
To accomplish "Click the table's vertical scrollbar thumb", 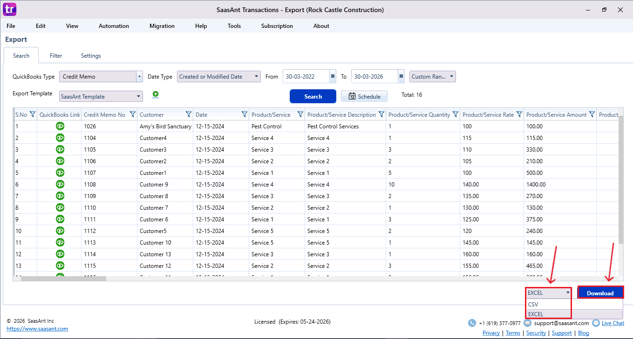I will click(x=621, y=179).
